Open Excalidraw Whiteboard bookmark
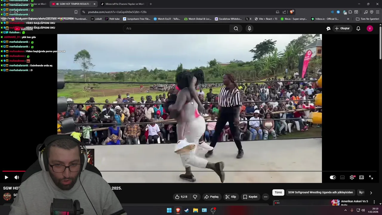This screenshot has height=215, width=382. (228, 19)
